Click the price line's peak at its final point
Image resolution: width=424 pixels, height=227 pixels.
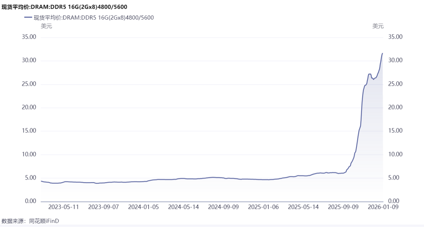click(x=382, y=53)
